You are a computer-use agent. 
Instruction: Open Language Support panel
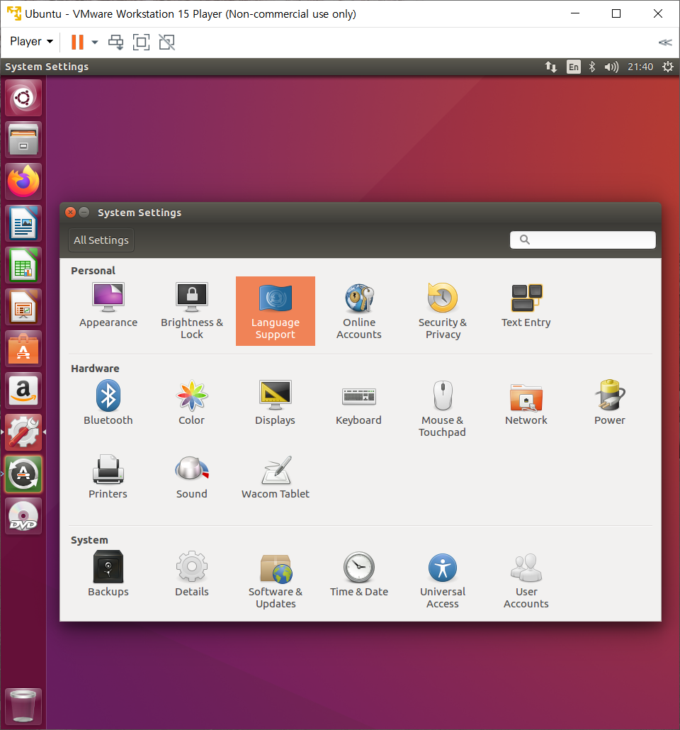275,311
